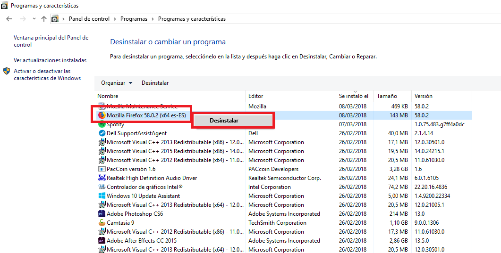501x253 pixels.
Task: Click the 07/03/2018 install date
Action: click(353, 124)
